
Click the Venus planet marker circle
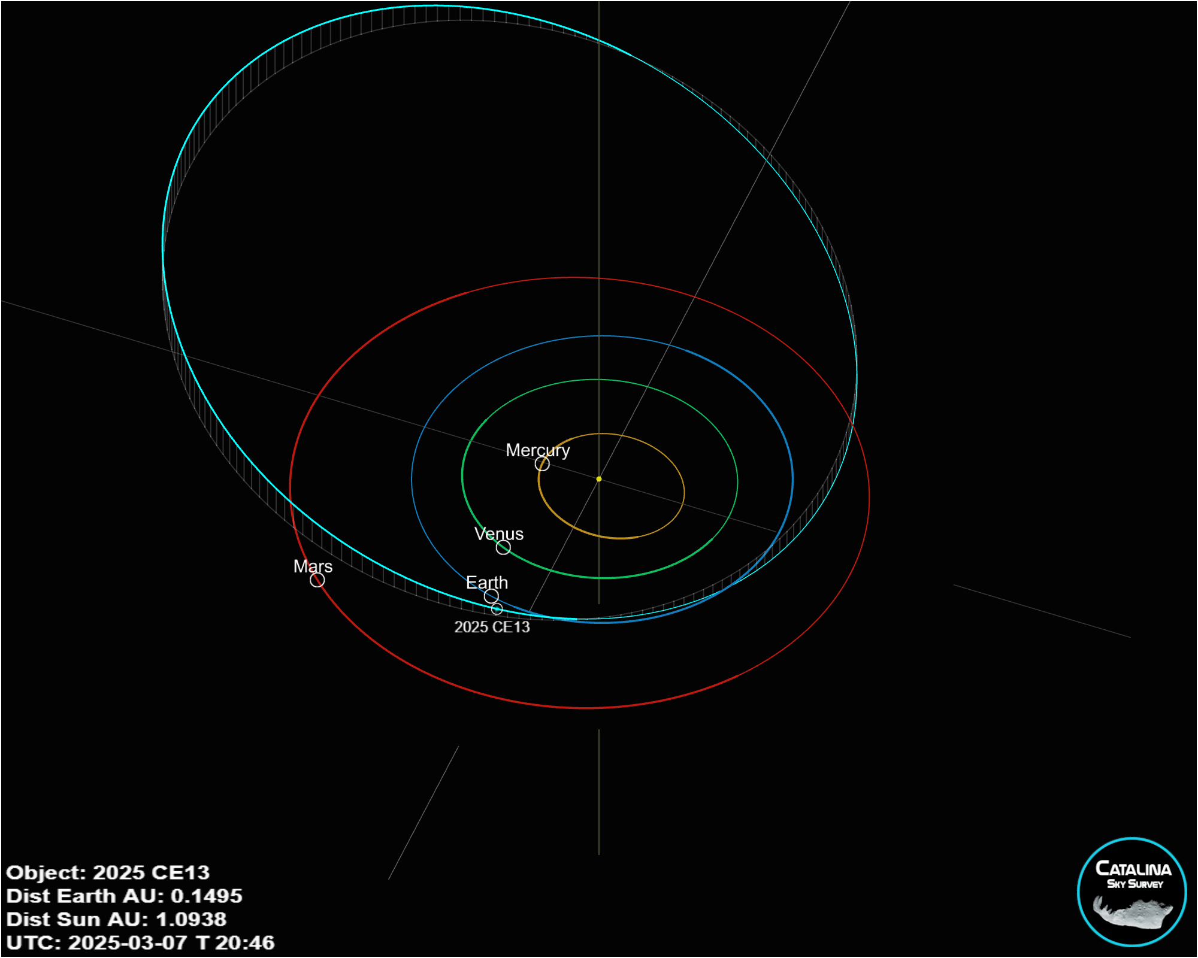click(503, 547)
